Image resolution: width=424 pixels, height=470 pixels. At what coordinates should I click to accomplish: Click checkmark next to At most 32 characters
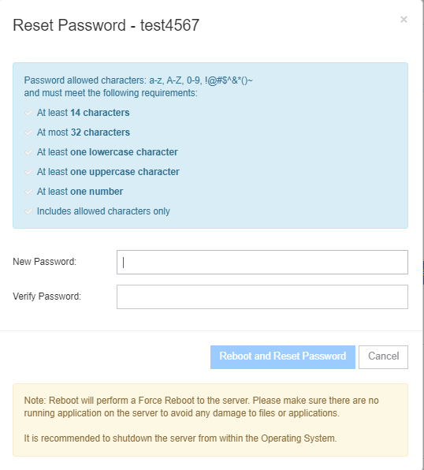tap(28, 132)
